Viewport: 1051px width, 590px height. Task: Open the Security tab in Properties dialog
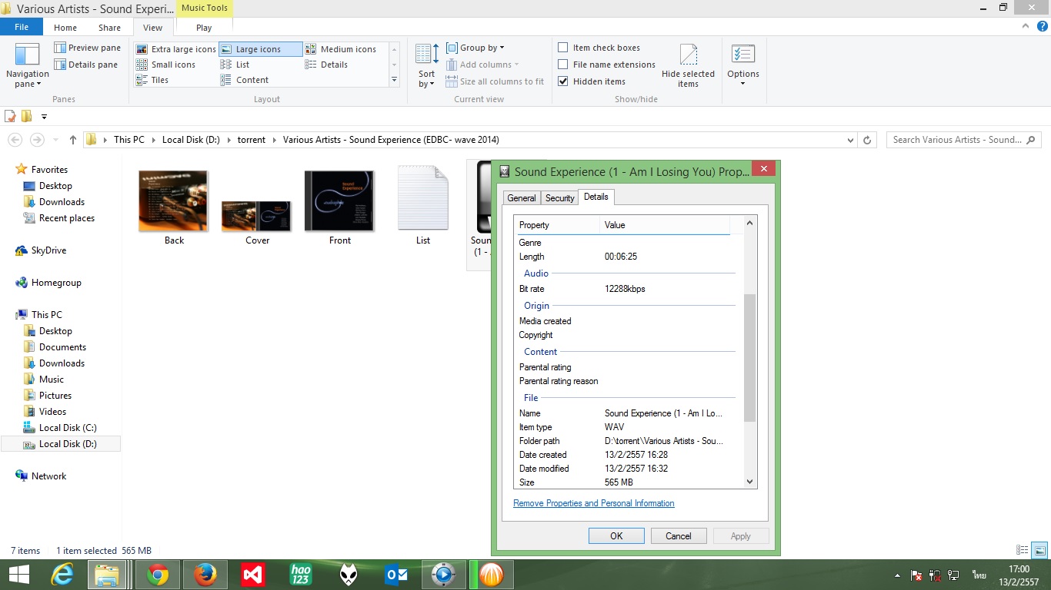(x=559, y=198)
